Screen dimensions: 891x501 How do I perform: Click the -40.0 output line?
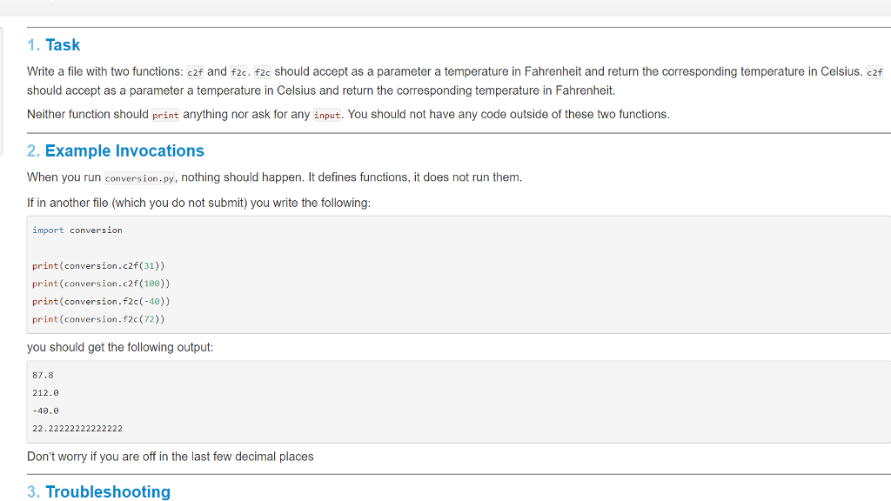45,411
